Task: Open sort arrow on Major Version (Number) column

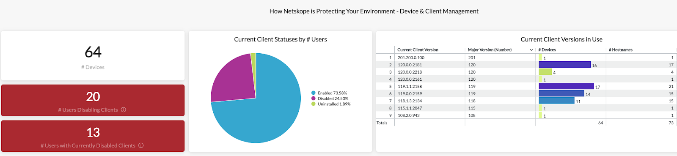Action: (531, 50)
